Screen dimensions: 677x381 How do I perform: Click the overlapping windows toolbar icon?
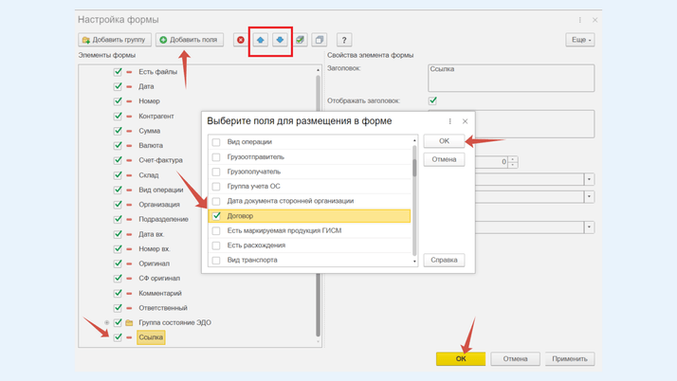[x=320, y=40]
